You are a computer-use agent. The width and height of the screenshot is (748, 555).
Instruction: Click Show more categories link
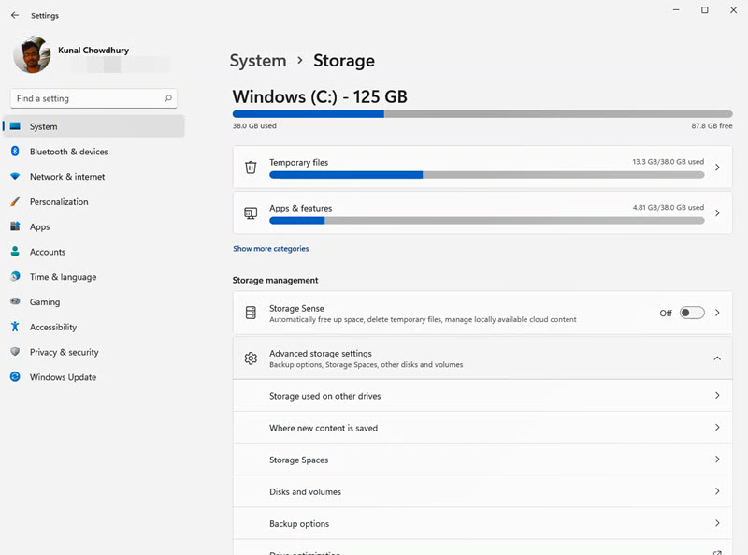(270, 248)
